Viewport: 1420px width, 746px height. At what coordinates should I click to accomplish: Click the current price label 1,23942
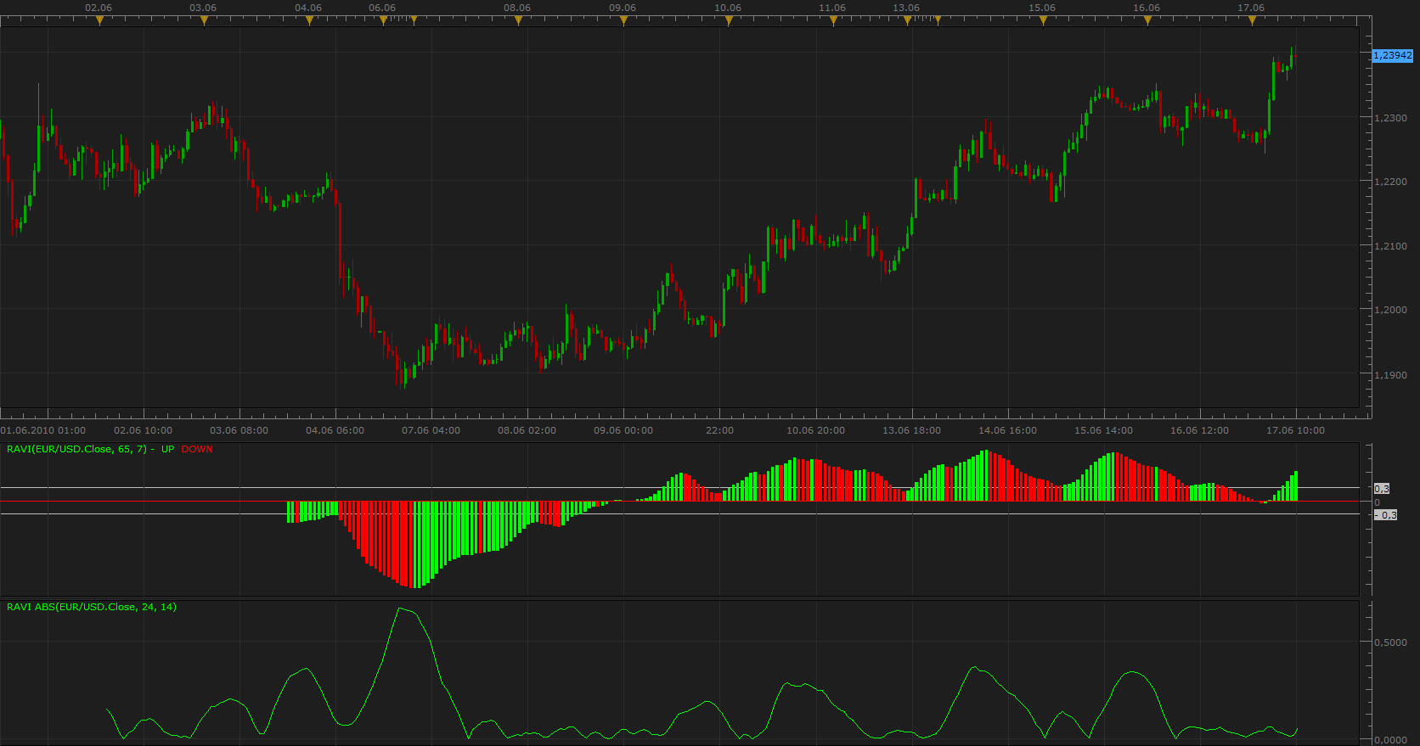(x=1393, y=55)
